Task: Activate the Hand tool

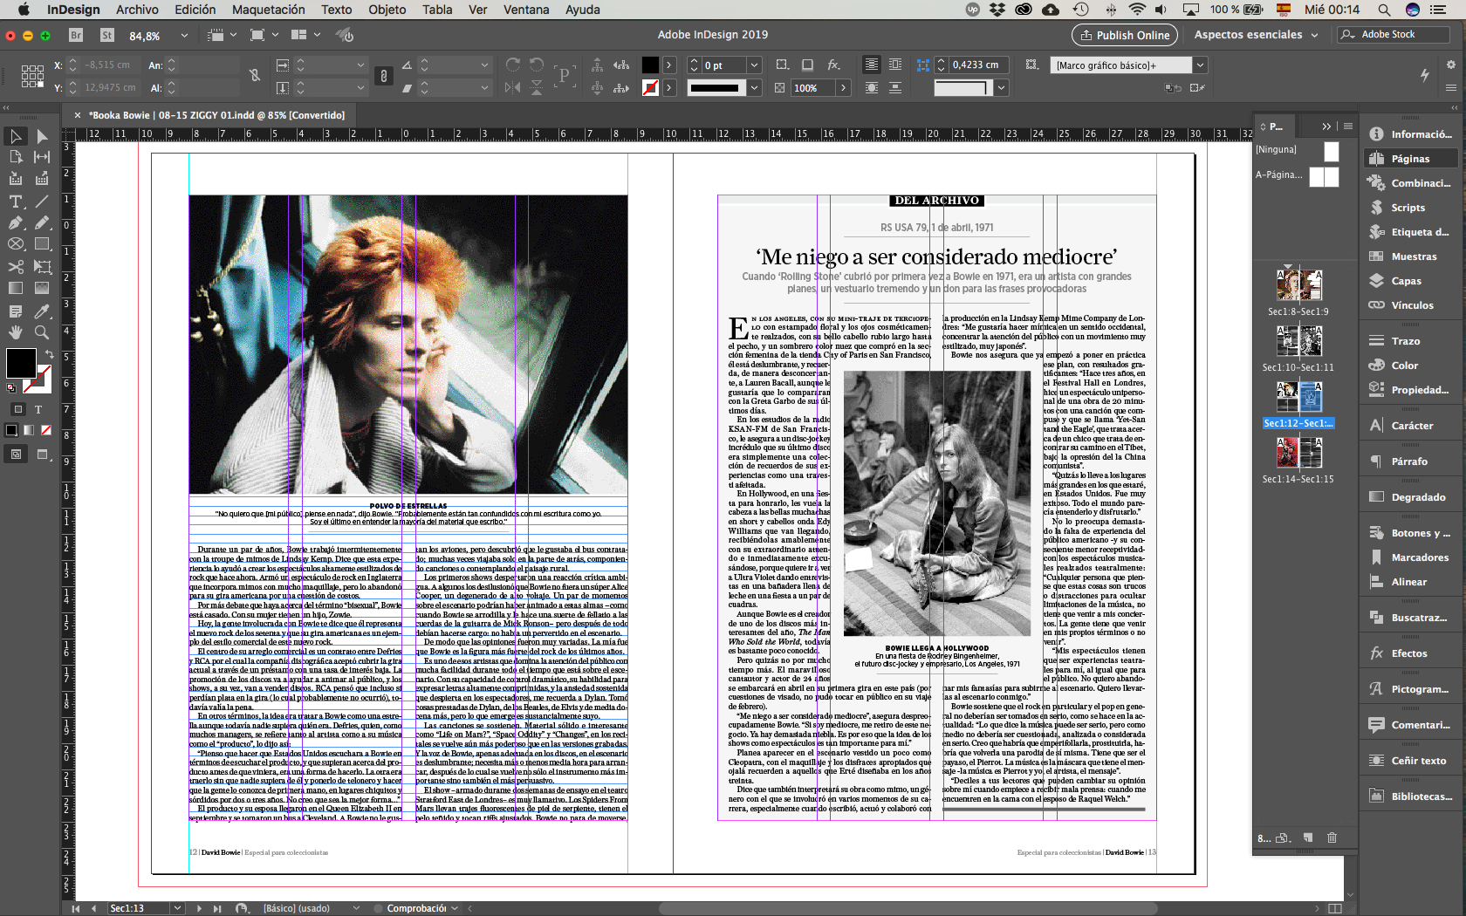Action: (x=16, y=332)
